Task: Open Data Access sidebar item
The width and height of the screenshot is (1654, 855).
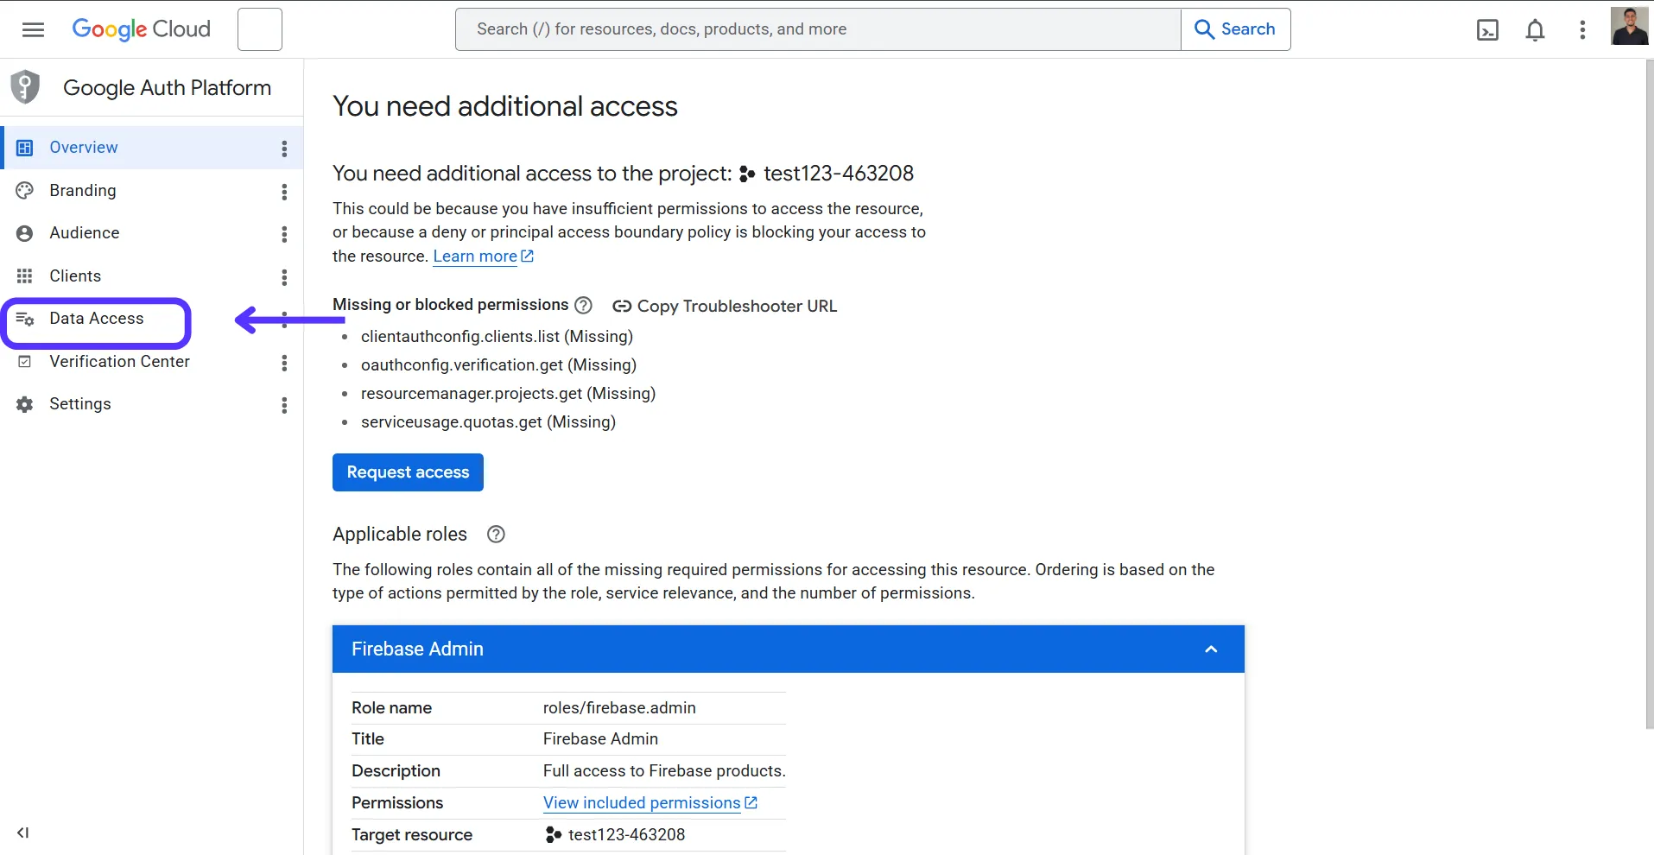Action: [97, 319]
